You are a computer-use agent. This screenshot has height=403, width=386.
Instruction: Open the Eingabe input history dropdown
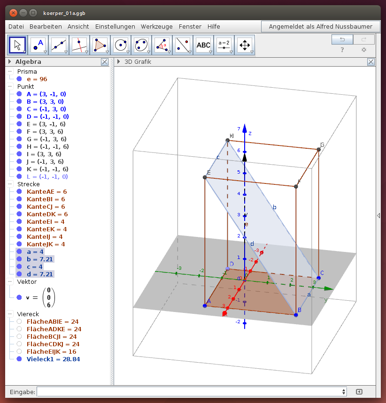(344, 392)
